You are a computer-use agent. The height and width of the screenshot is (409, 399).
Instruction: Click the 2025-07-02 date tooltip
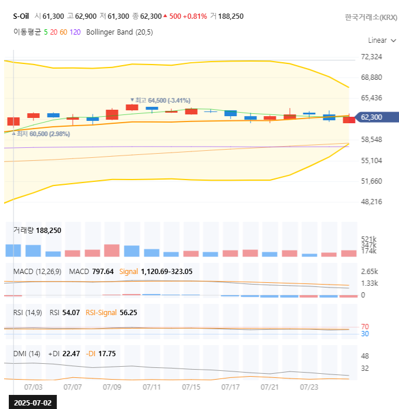tap(33, 403)
